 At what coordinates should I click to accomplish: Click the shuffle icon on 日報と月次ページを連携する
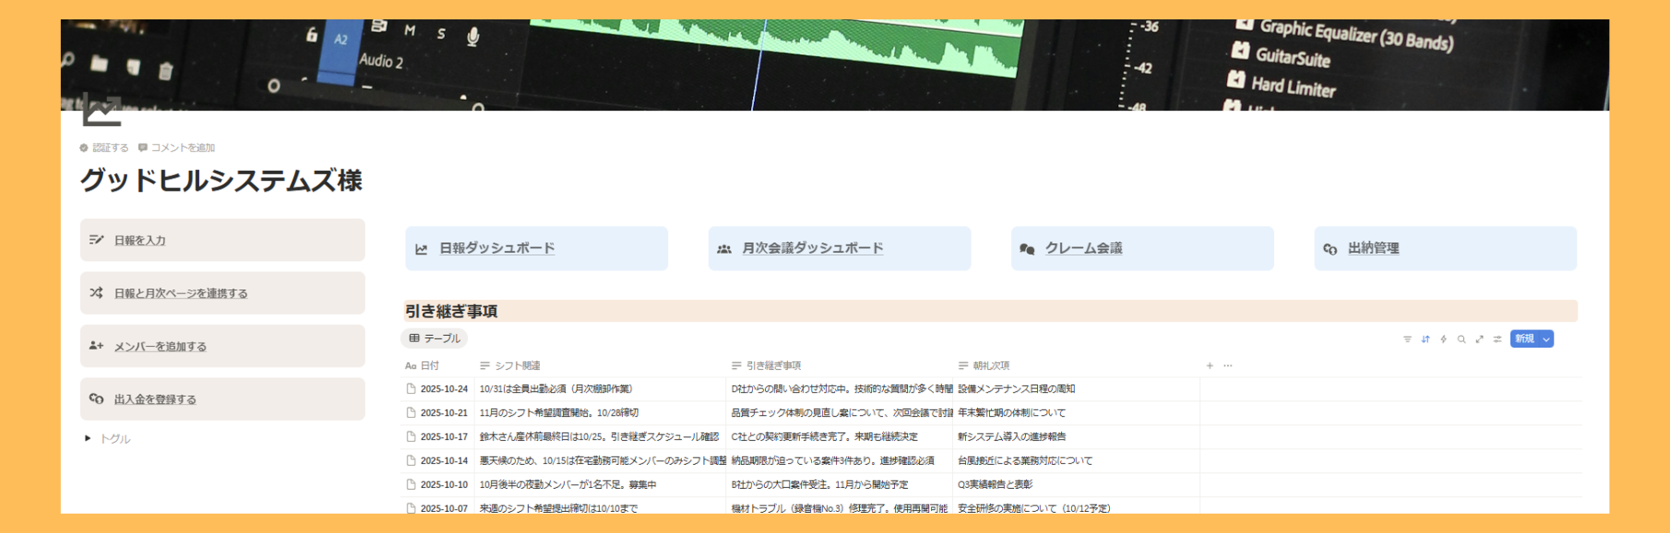tap(96, 293)
